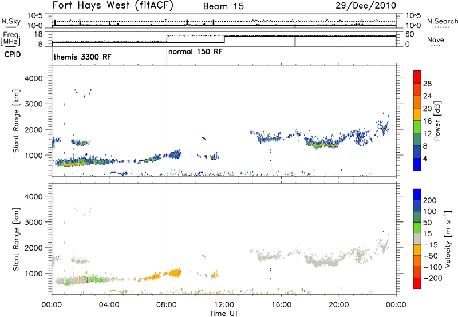Pick the blue top segment of the velocity colorbar

point(417,195)
